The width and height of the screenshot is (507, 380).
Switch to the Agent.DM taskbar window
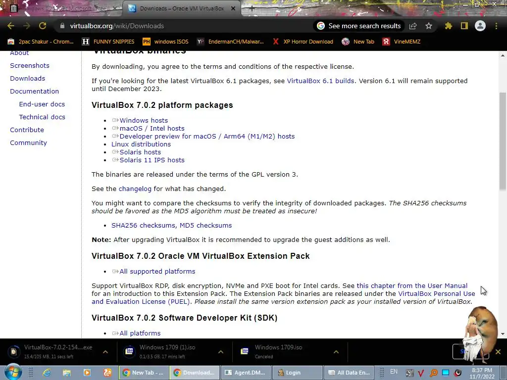[x=246, y=373]
